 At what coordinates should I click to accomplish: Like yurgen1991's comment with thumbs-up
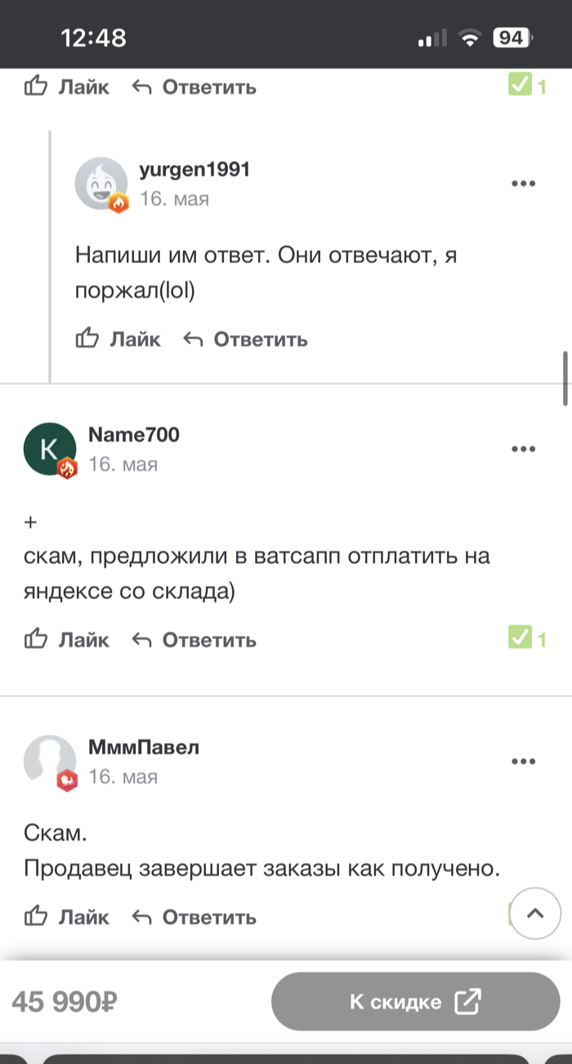click(x=118, y=338)
